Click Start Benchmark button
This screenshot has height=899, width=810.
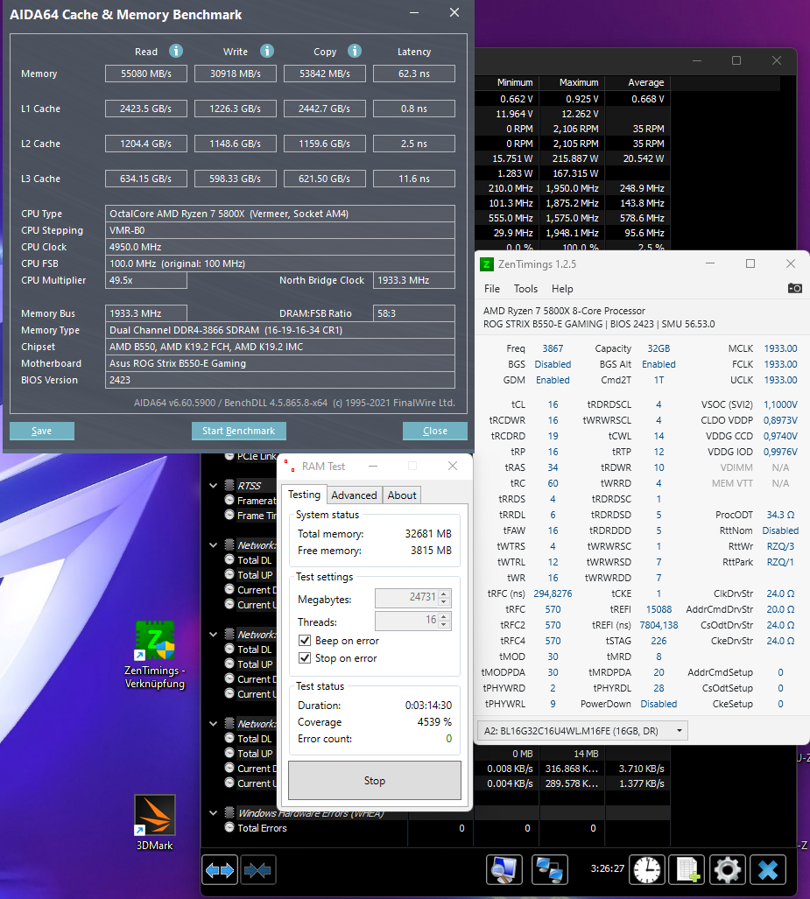[239, 431]
